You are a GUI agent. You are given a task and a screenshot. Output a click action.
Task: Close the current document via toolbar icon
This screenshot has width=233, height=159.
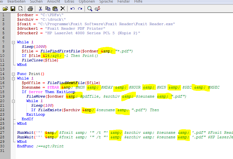(x=21, y=8)
